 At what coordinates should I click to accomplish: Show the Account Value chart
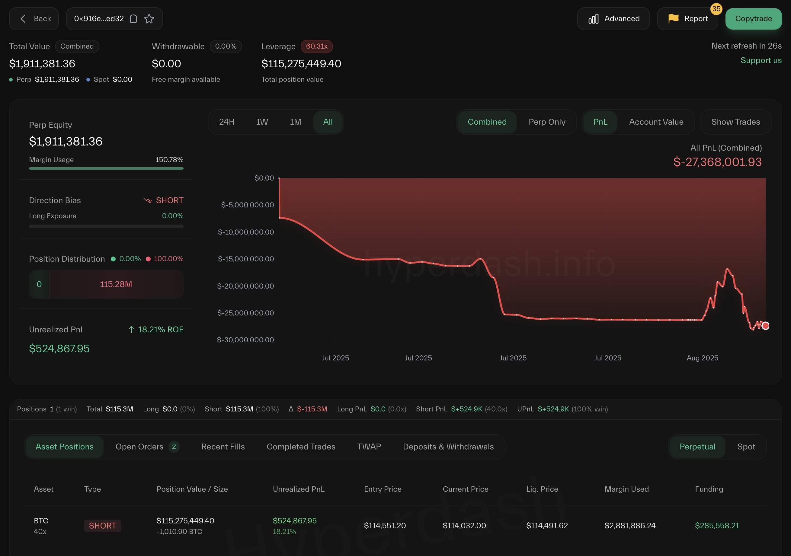pos(656,122)
